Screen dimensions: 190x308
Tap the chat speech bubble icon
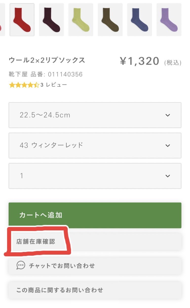pos(21,265)
